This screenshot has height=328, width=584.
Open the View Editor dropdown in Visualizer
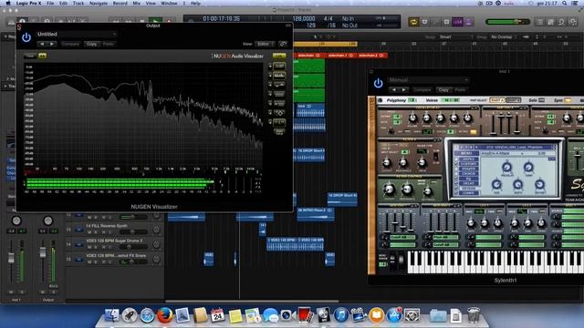265,44
